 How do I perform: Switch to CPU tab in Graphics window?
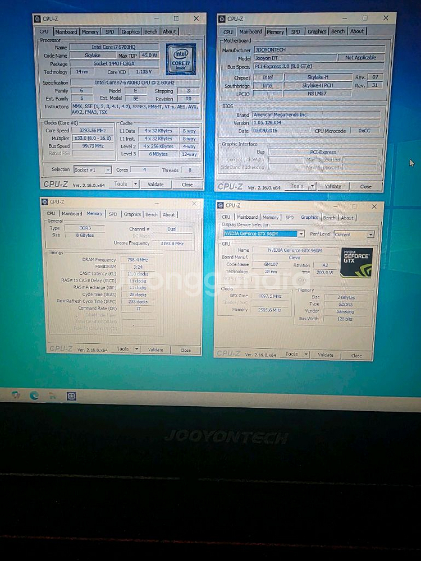[x=226, y=217]
